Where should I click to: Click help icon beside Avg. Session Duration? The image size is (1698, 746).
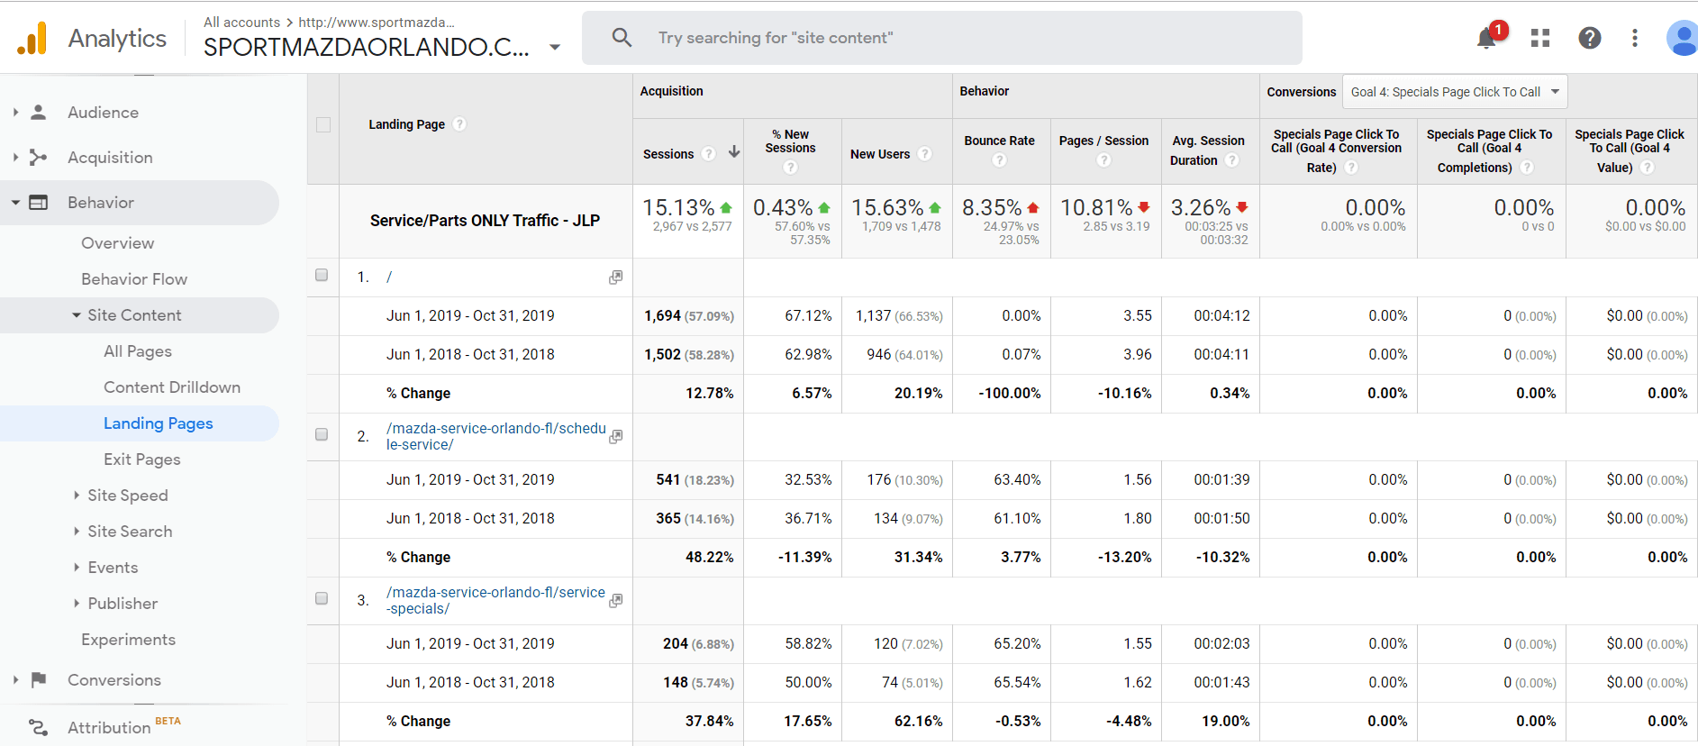click(1231, 160)
